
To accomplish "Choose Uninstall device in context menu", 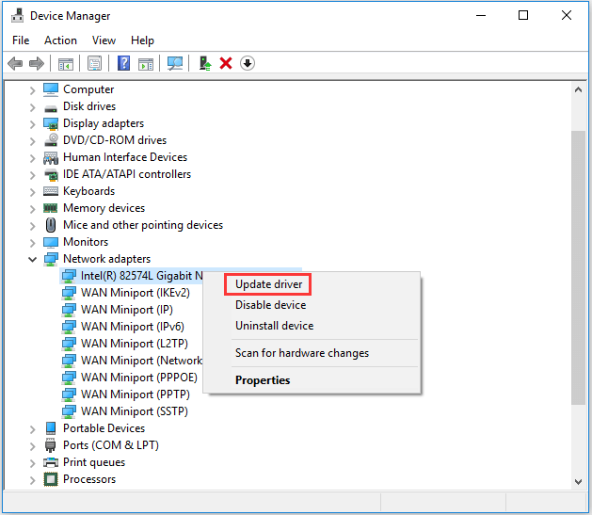I will point(274,326).
